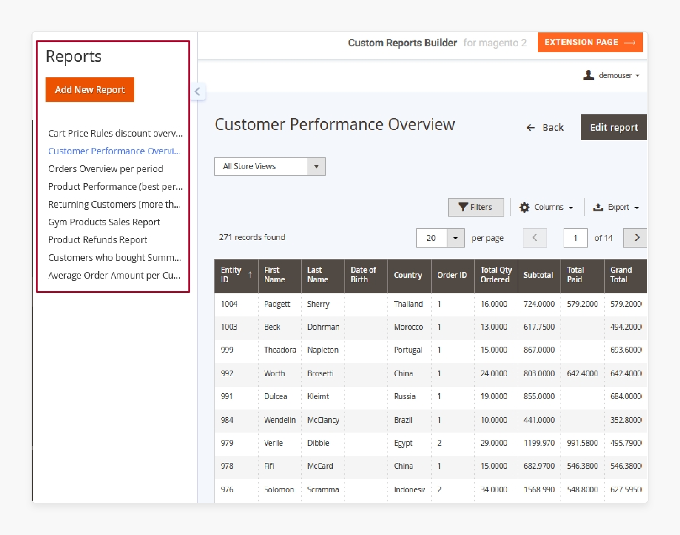Open Customers who bought Summ... report

point(115,258)
